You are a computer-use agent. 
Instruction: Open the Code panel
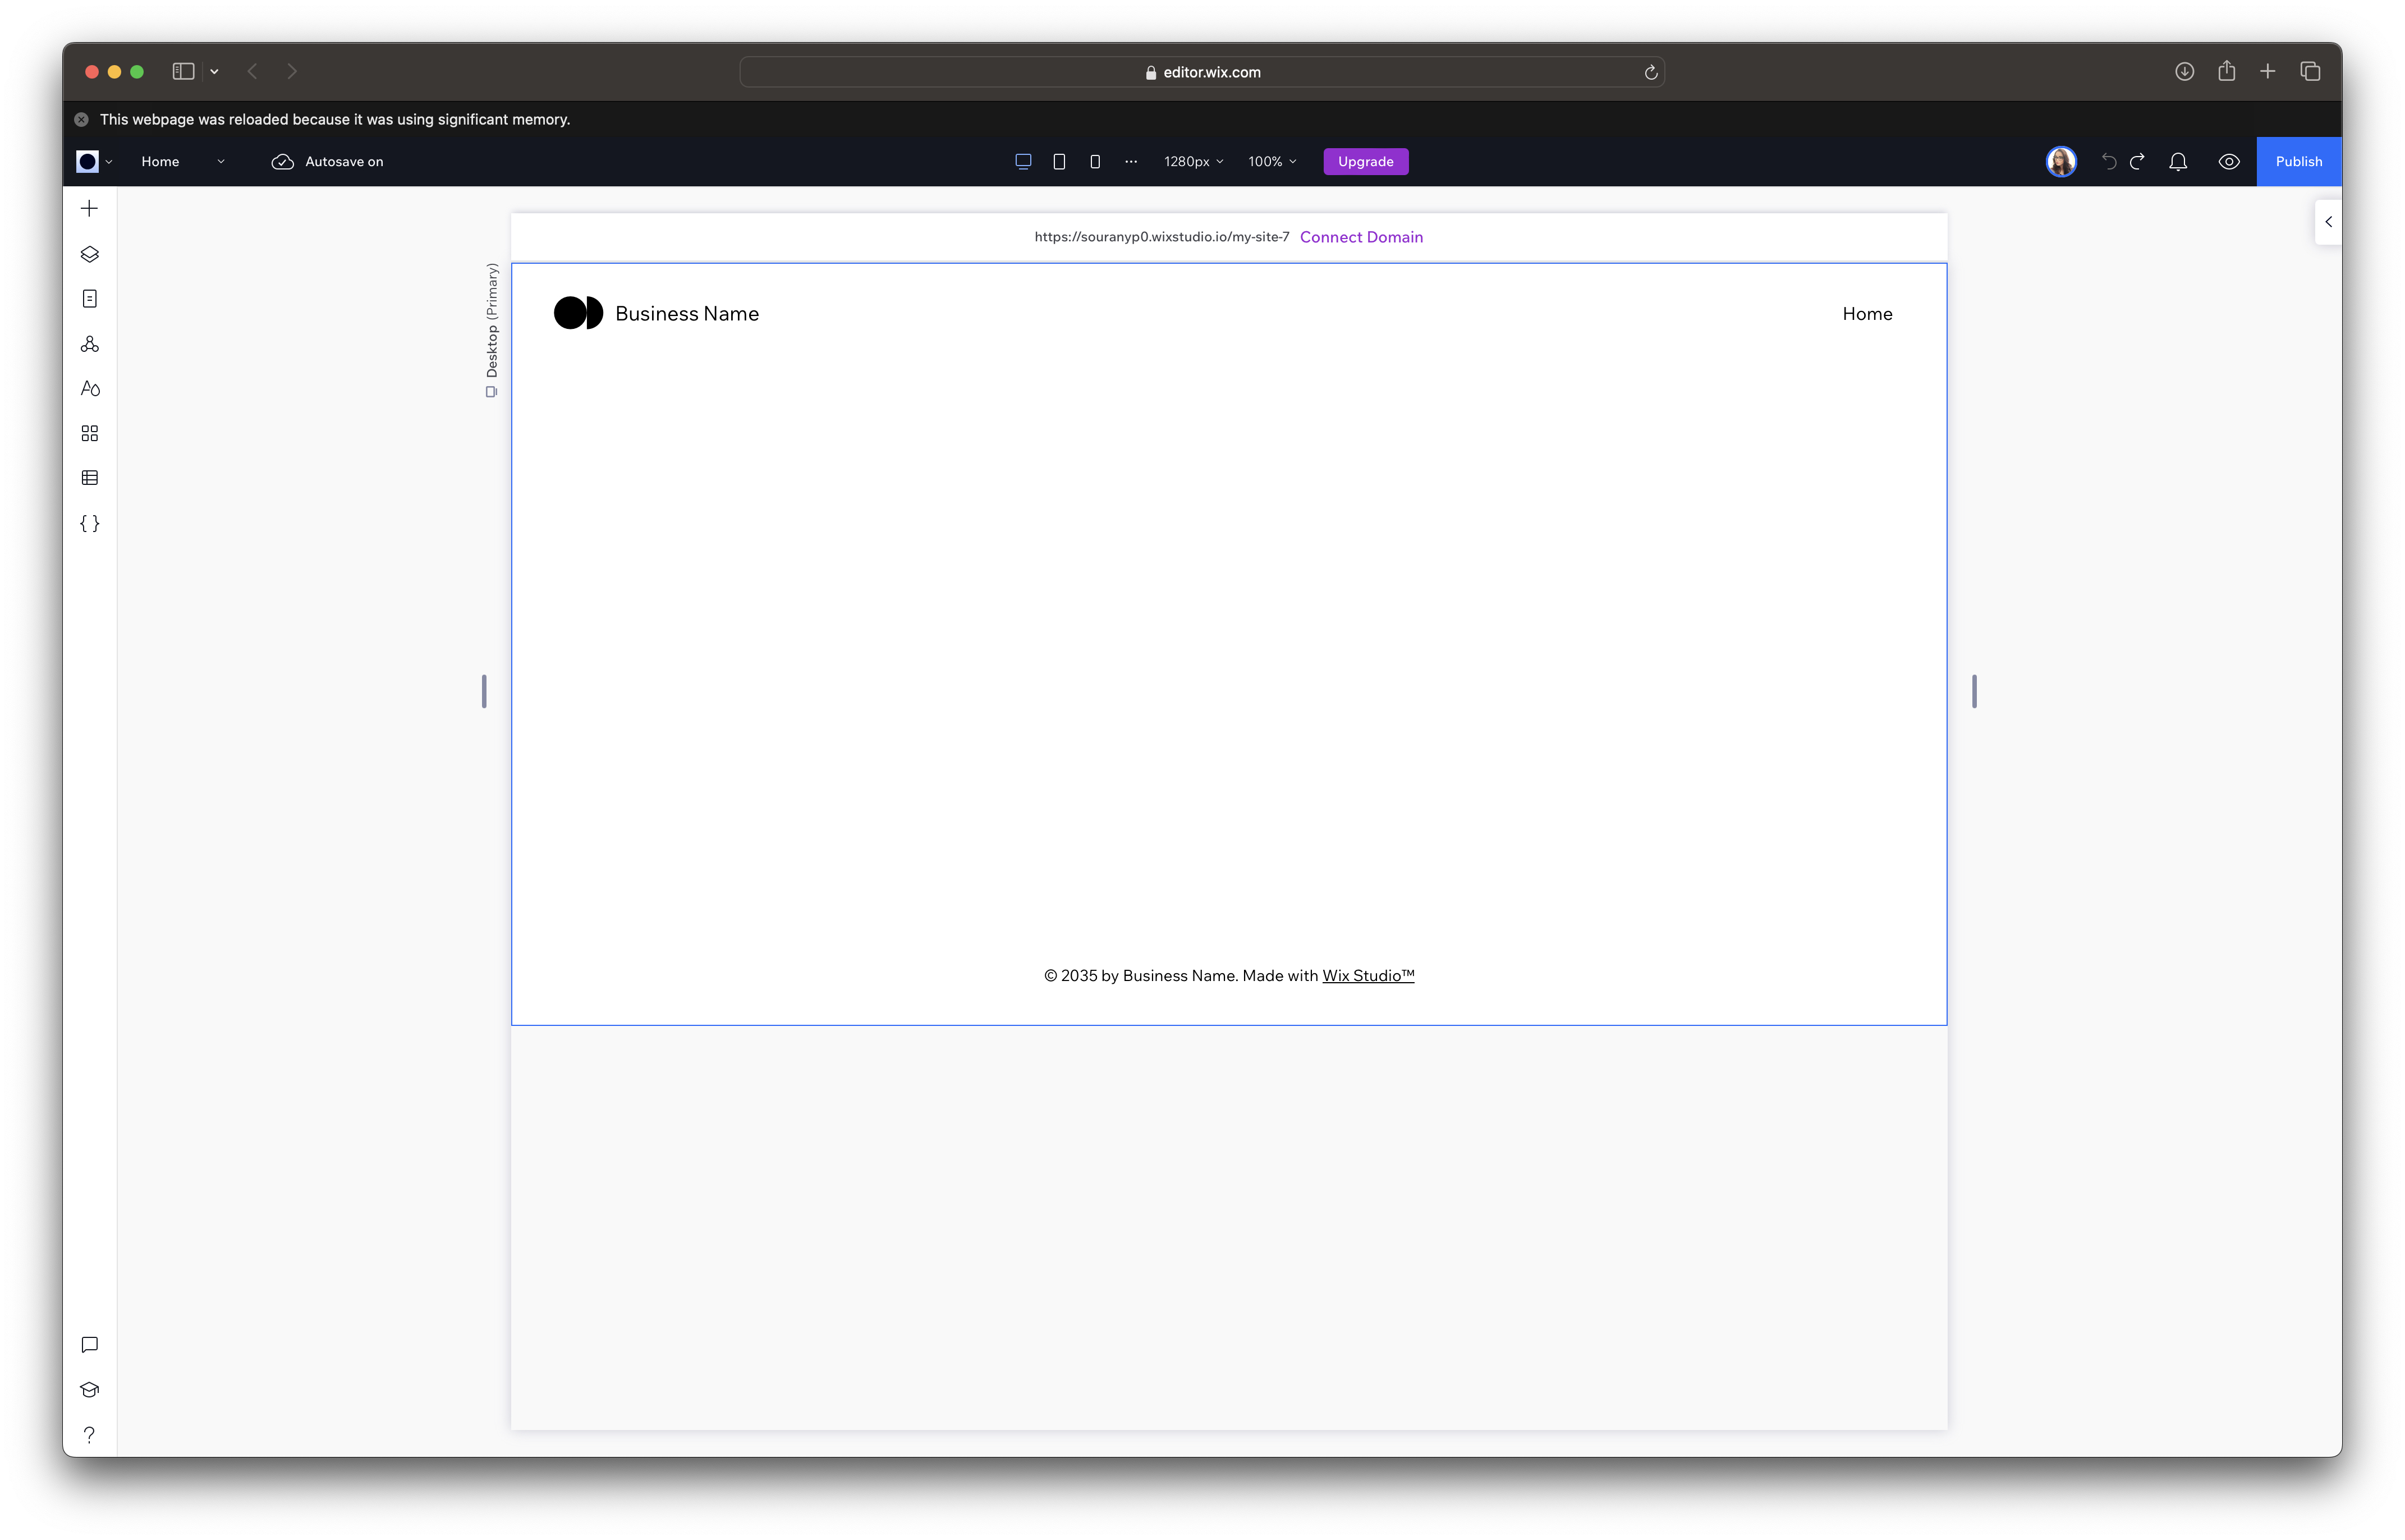(89, 522)
